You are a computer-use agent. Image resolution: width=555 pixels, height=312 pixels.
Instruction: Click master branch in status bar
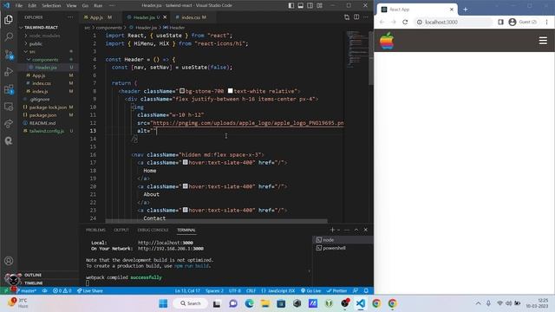click(x=26, y=291)
